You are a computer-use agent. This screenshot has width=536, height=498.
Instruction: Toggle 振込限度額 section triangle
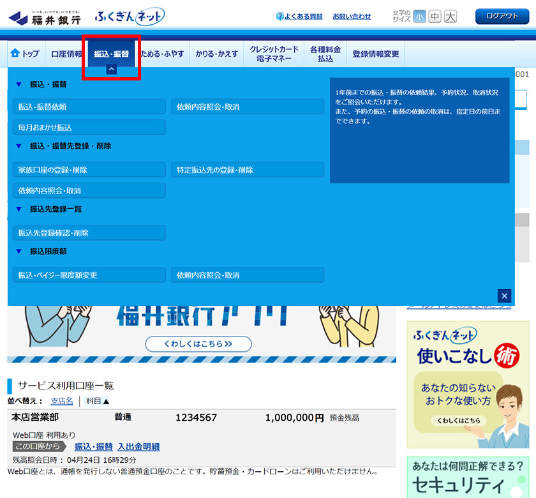tap(19, 252)
